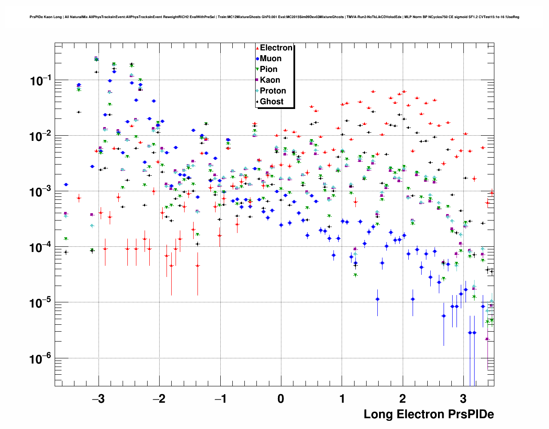The height and width of the screenshot is (429, 549).
Task: Click the blue circle Muon legend marker
Action: [257, 59]
